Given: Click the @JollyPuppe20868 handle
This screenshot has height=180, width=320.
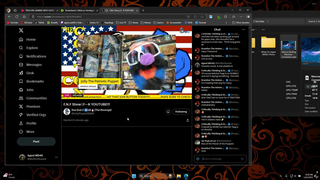Looking at the screenshot, I should click(x=83, y=113).
